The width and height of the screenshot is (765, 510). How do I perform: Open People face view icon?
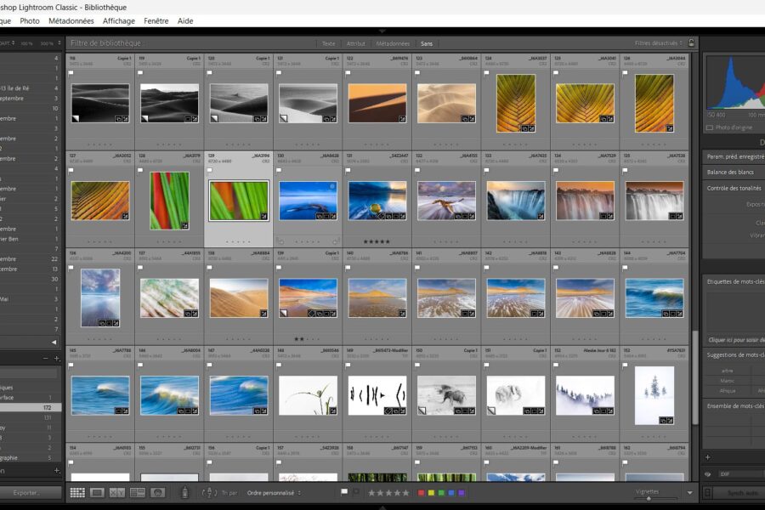tap(157, 492)
